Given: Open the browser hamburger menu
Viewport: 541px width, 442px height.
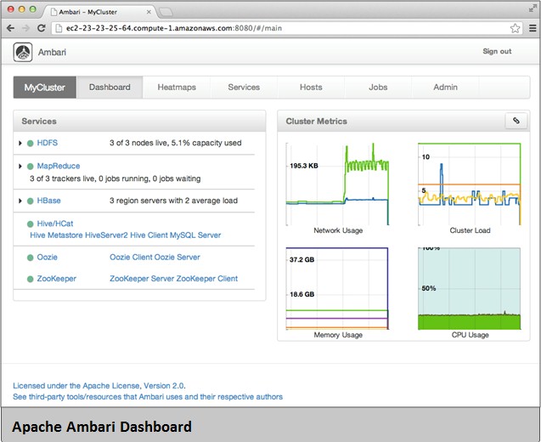Looking at the screenshot, I should (x=533, y=28).
